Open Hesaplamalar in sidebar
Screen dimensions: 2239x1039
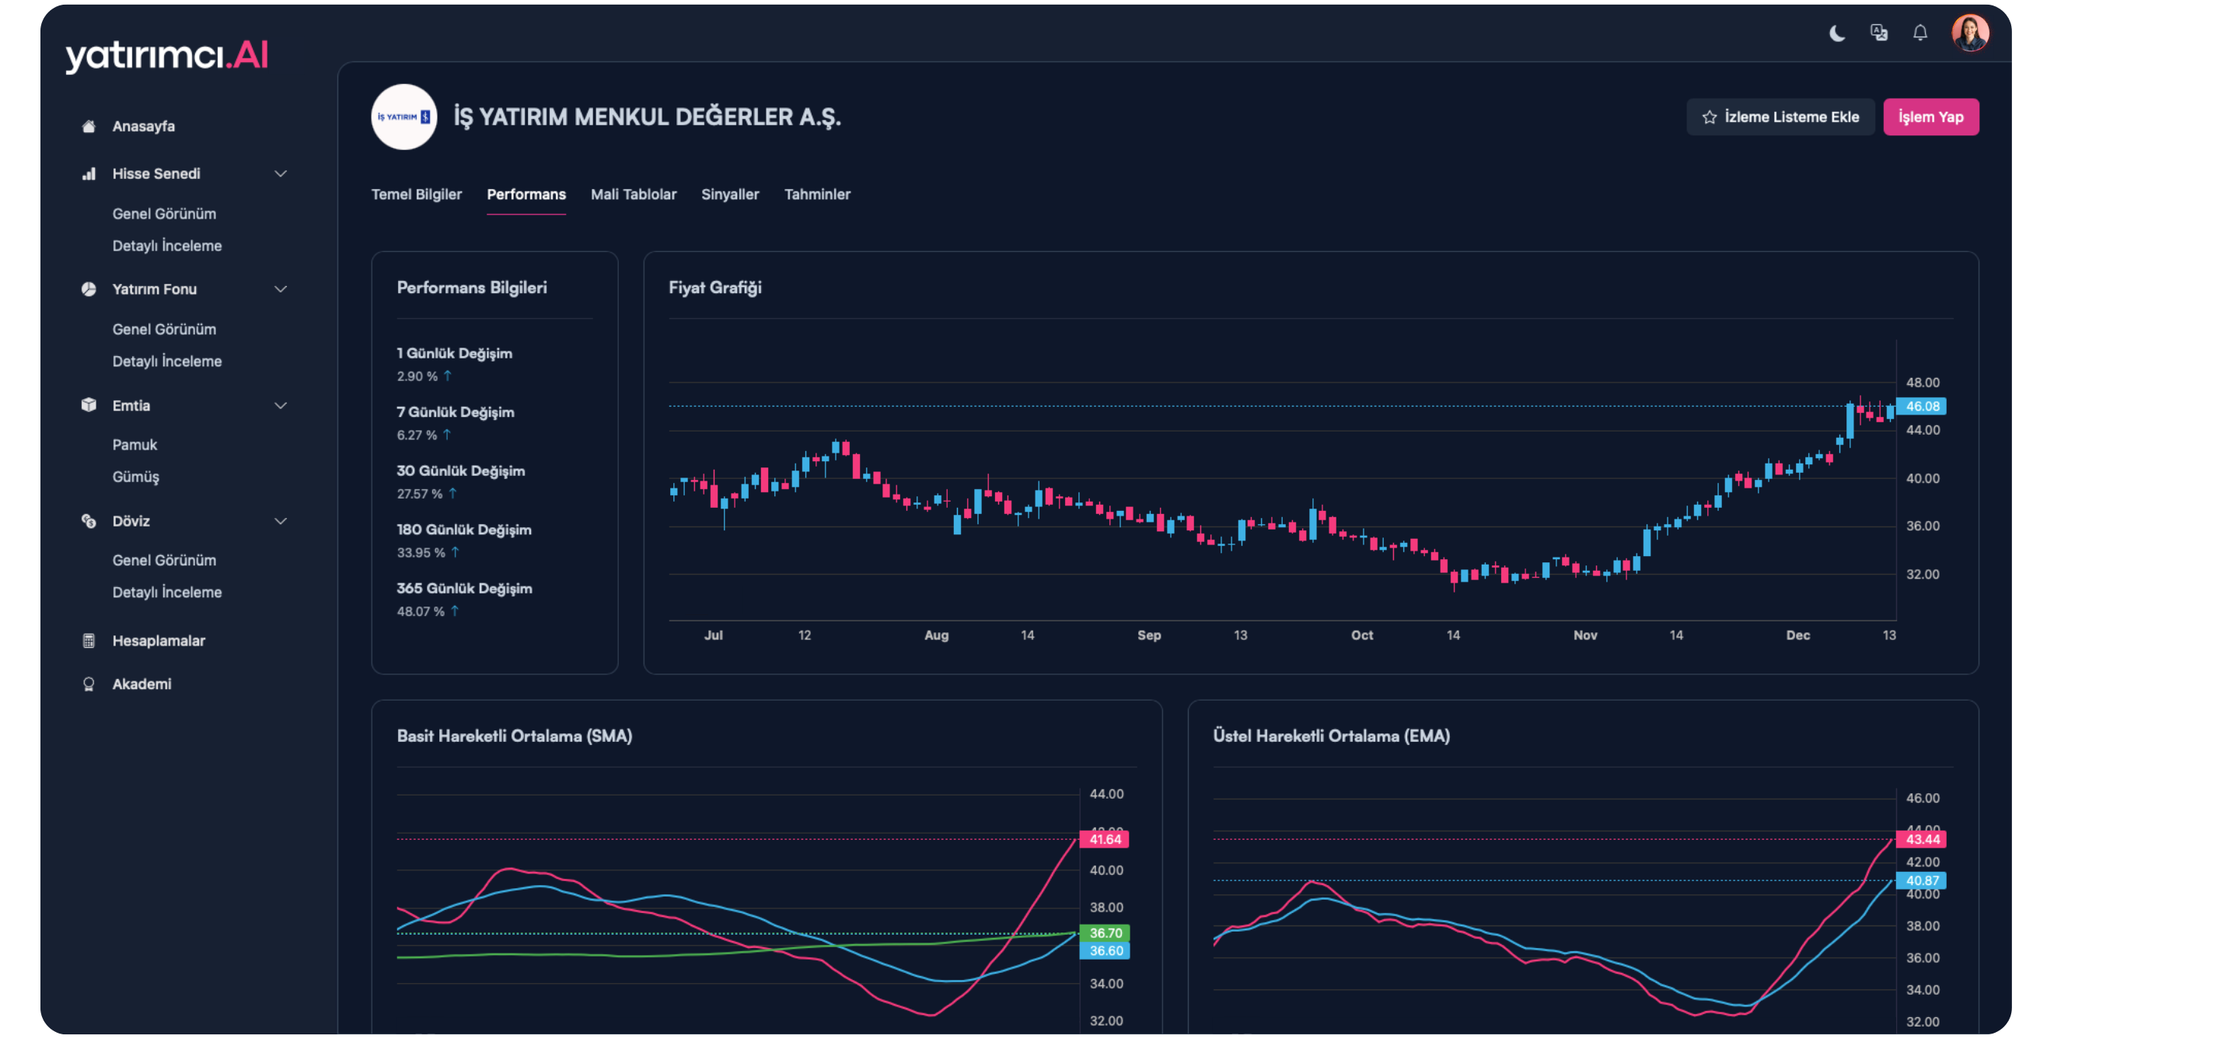[x=158, y=641]
